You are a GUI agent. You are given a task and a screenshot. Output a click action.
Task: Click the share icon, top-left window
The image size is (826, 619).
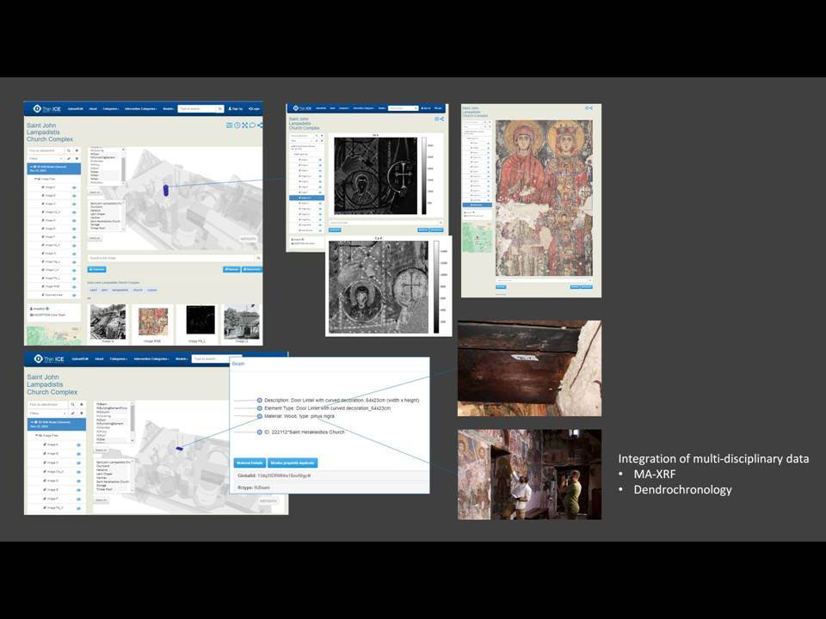click(260, 126)
